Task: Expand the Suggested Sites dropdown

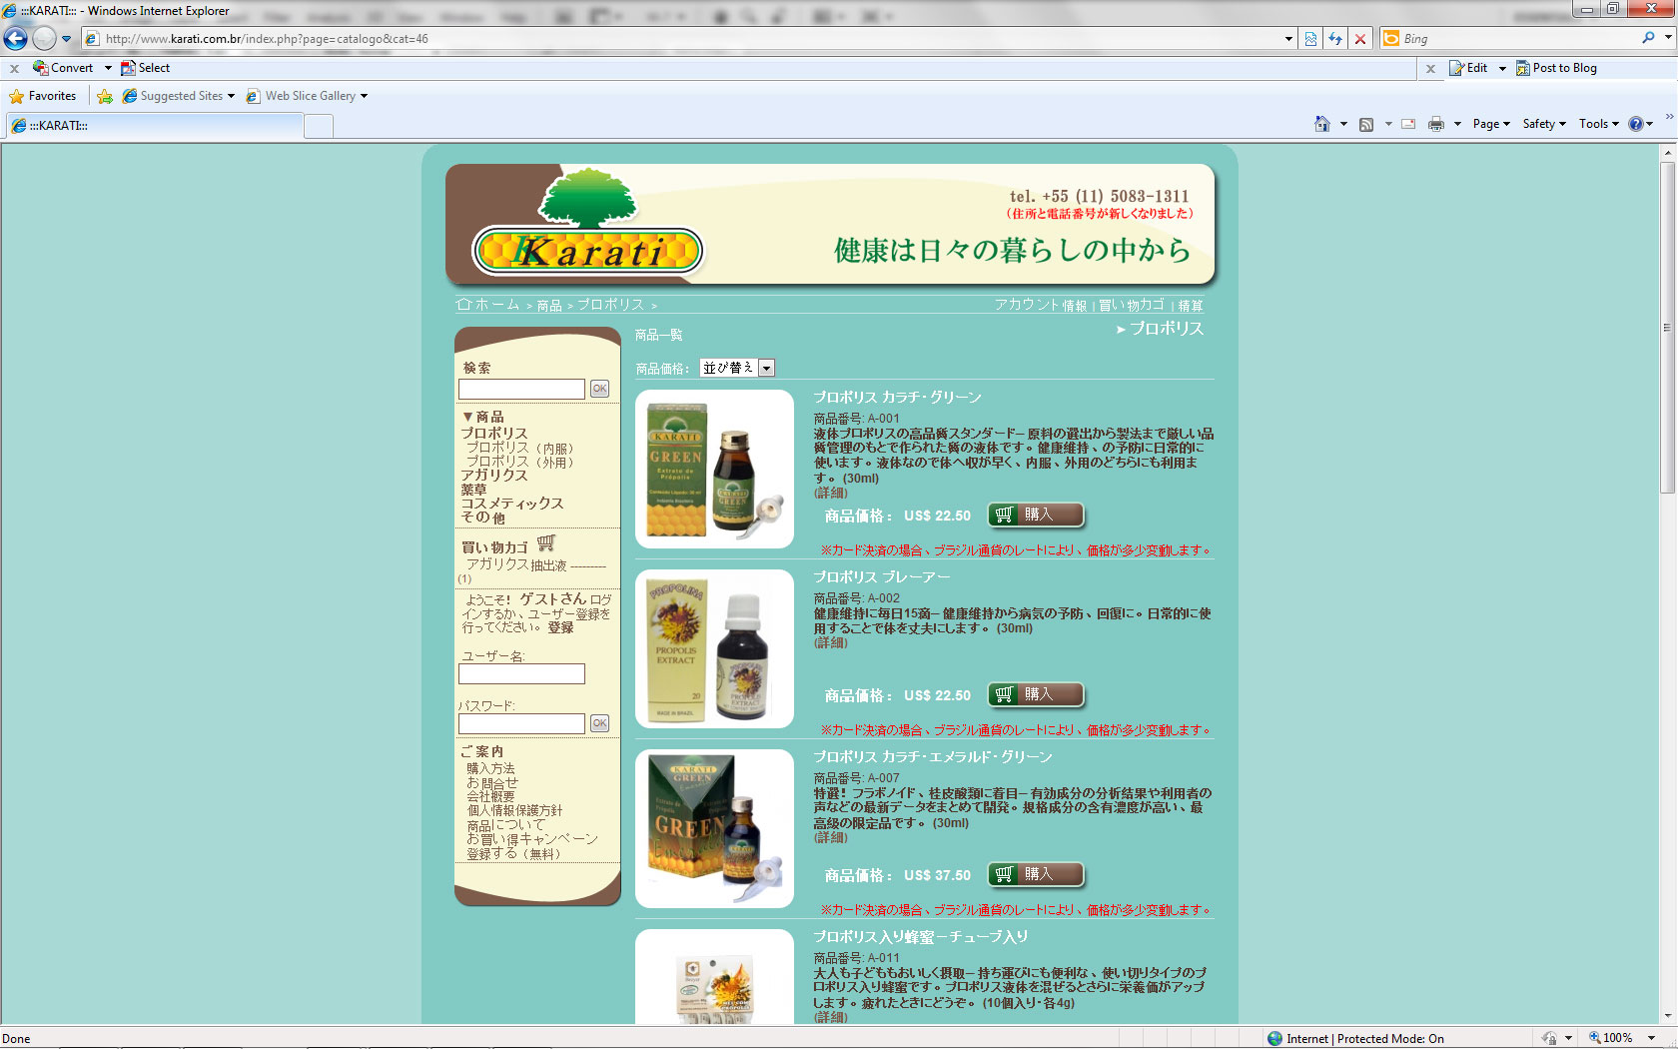Action: pos(231,96)
